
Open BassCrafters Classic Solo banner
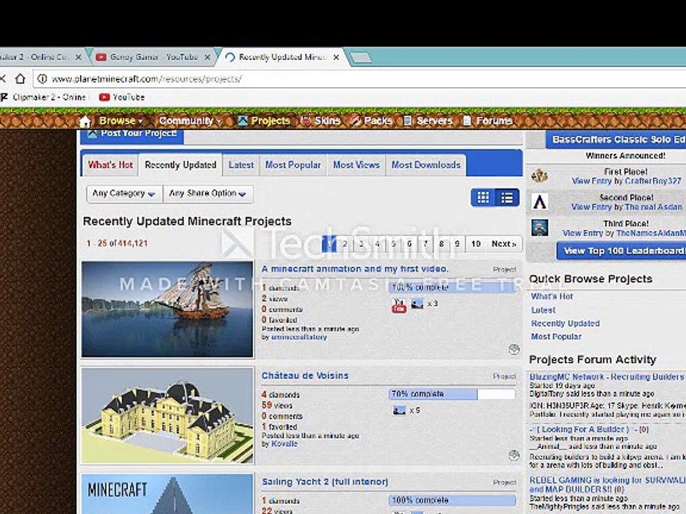pos(616,139)
